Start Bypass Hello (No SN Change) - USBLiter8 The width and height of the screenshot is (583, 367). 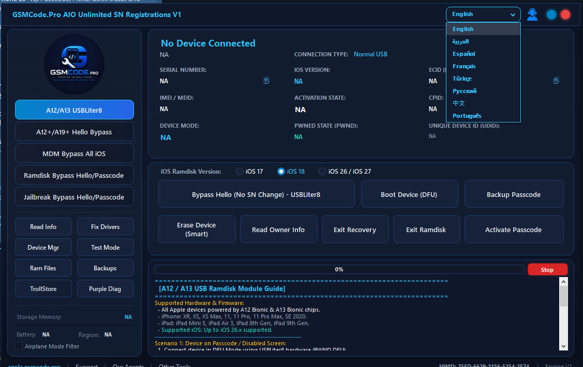point(256,194)
